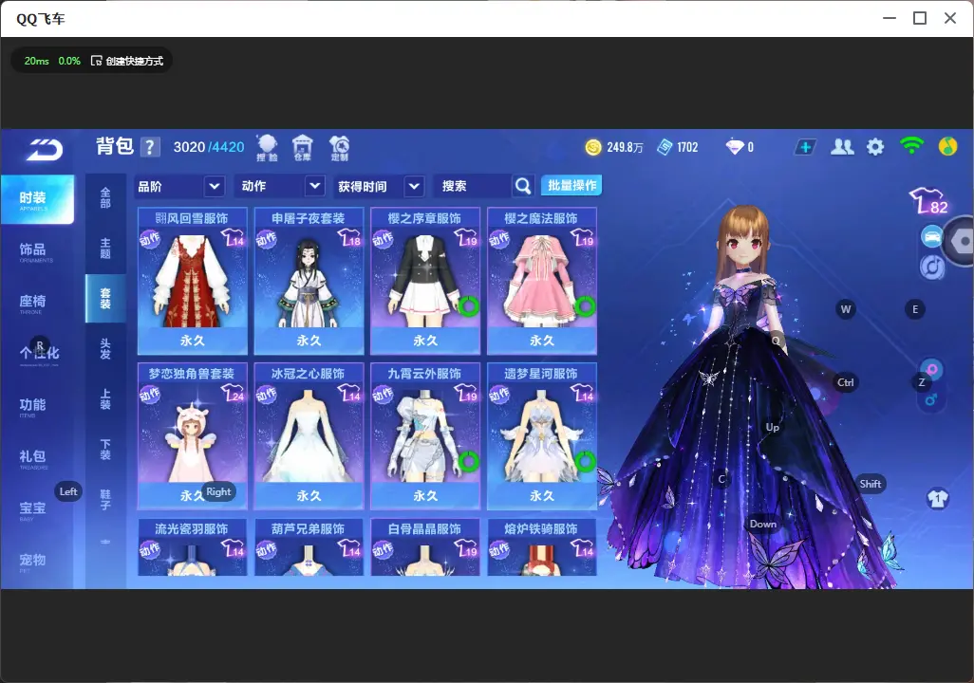Open the 定制 customization icon
This screenshot has height=683, width=974.
tap(339, 148)
